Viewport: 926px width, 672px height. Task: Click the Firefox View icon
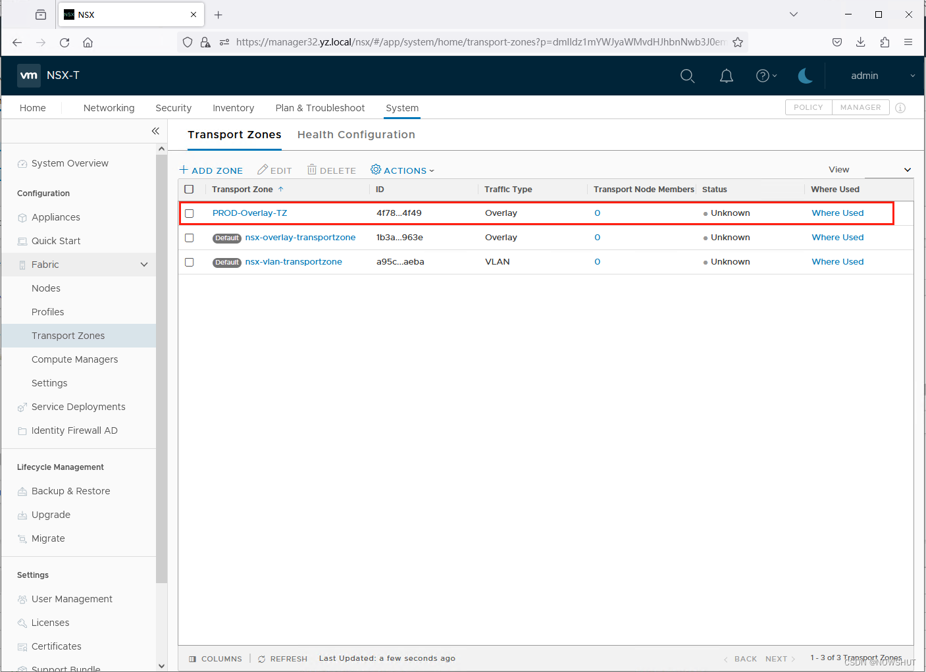point(41,14)
